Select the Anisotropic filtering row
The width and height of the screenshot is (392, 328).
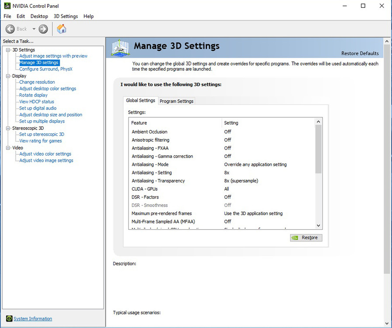(x=222, y=140)
